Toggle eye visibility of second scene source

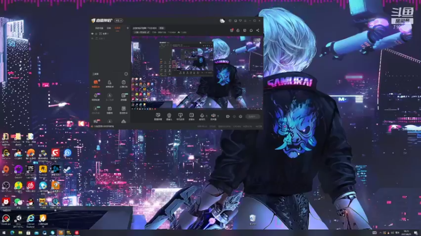(x=93, y=38)
